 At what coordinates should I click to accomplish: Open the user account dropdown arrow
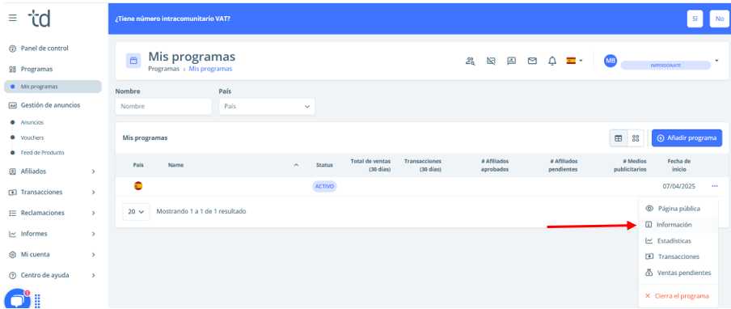tap(717, 61)
